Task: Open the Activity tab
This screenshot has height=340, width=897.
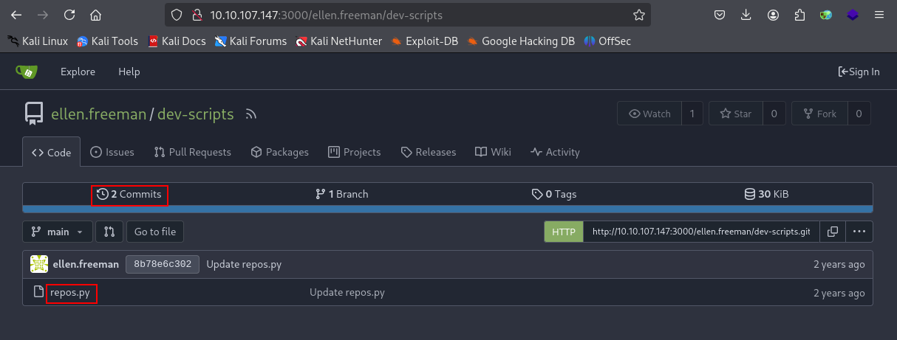Action: pos(555,152)
